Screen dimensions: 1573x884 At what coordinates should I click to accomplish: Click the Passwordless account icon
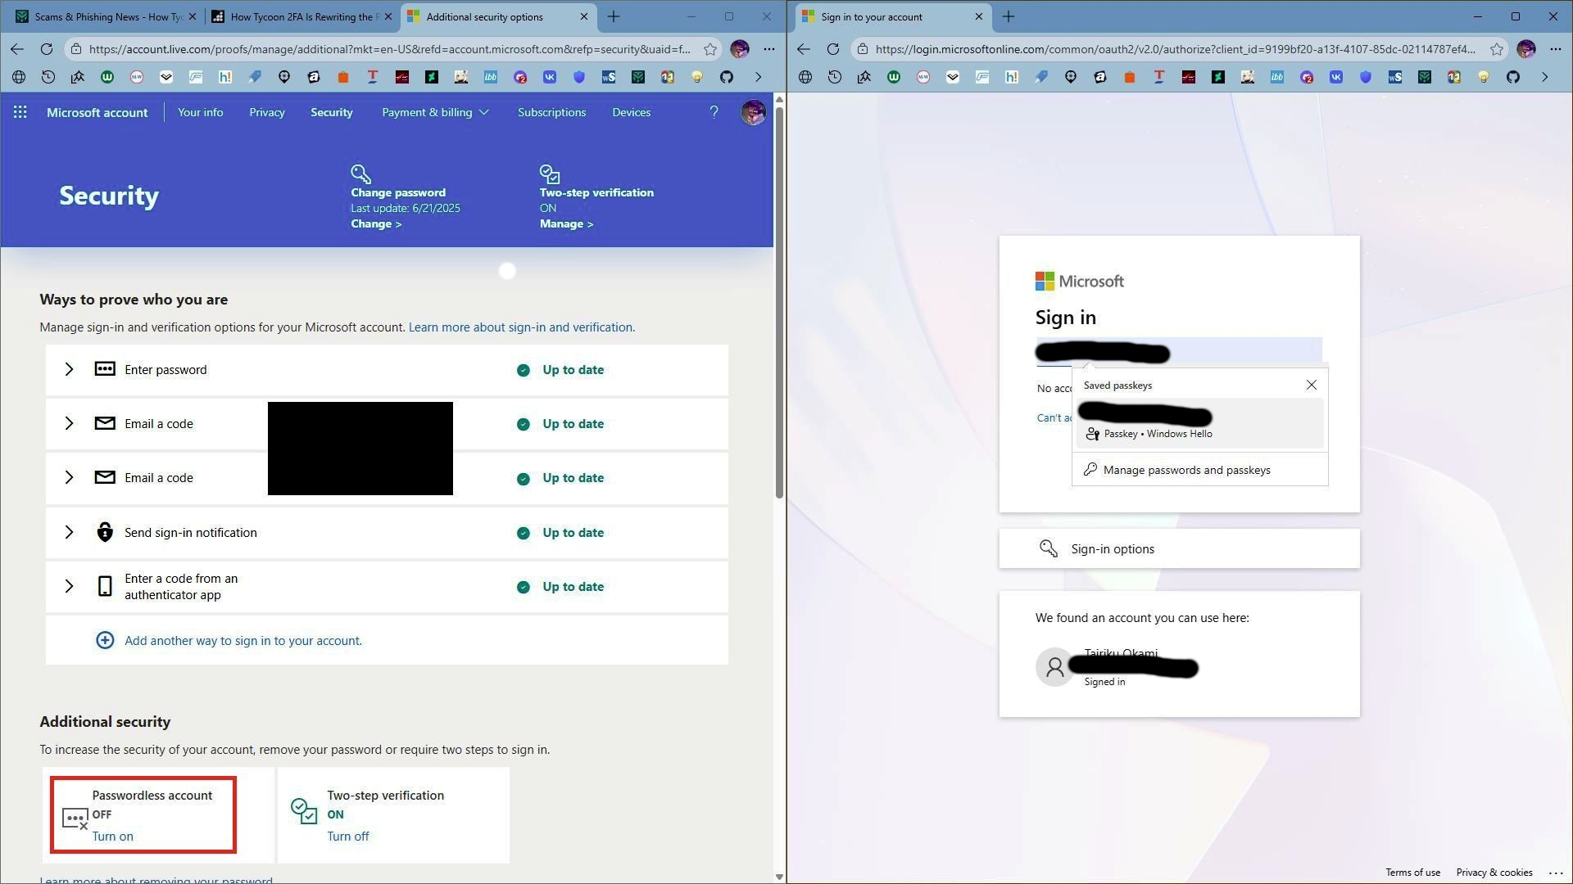click(x=75, y=818)
